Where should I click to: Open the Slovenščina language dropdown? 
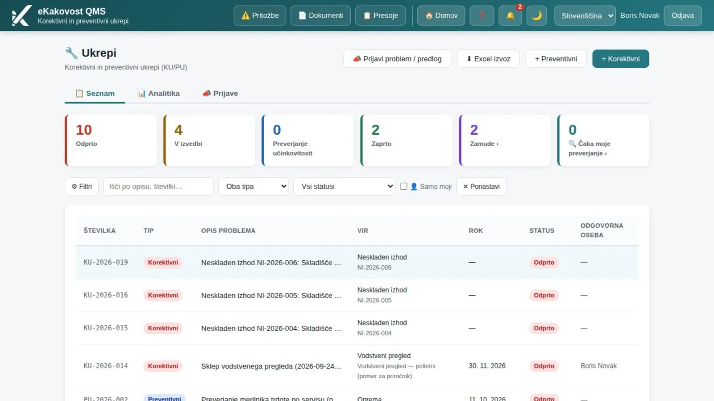[x=585, y=16]
